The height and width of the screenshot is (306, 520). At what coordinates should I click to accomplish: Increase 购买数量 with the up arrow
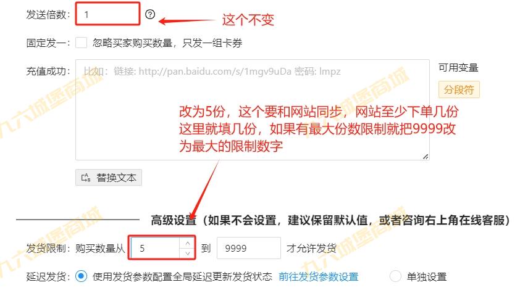187,243
